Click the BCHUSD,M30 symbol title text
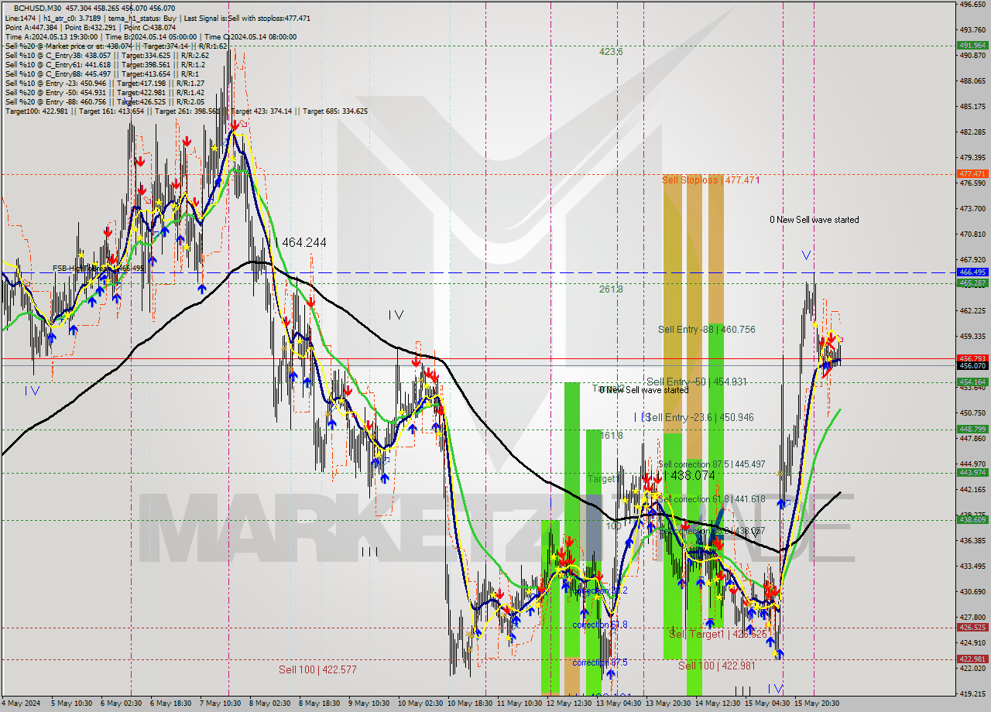This screenshot has height=712, width=991. coord(36,8)
